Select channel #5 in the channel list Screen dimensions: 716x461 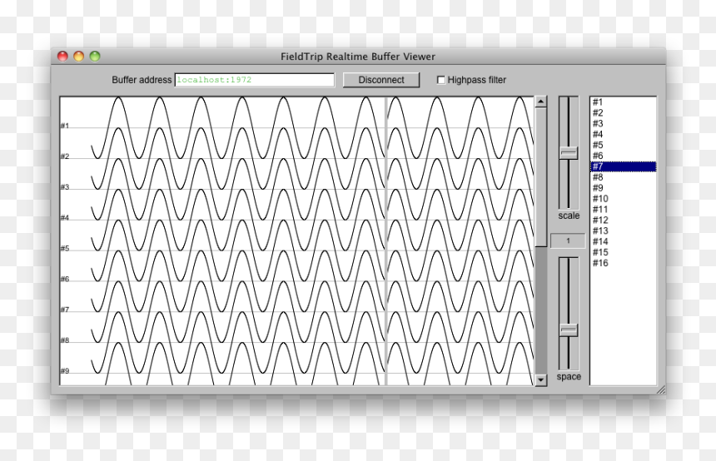click(624, 145)
